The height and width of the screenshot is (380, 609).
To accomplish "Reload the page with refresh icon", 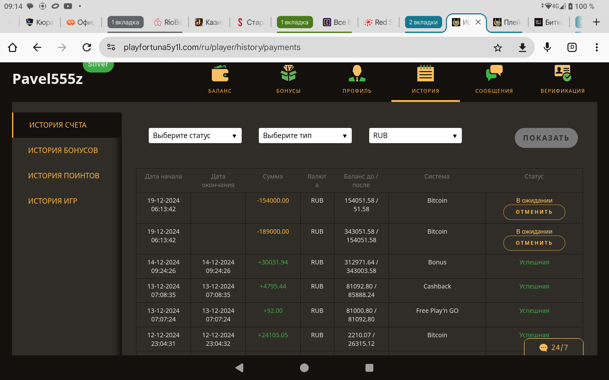I will pos(87,47).
